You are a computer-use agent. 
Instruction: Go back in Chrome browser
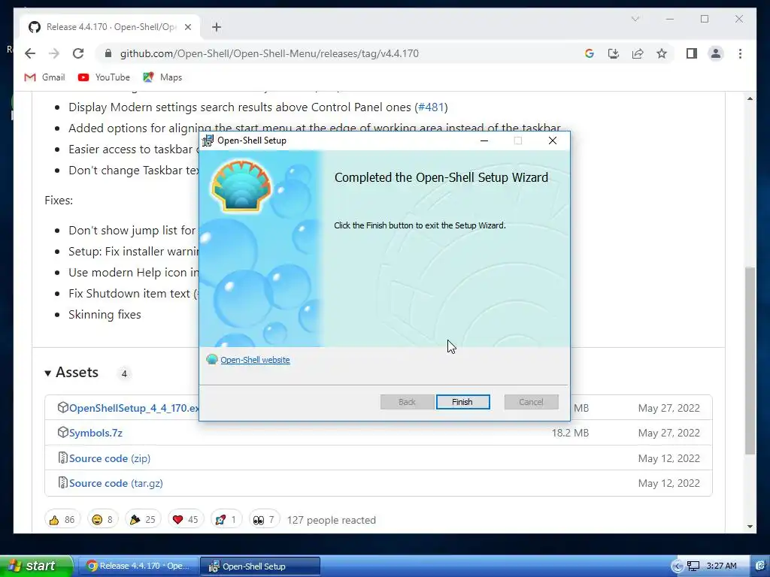click(x=30, y=53)
